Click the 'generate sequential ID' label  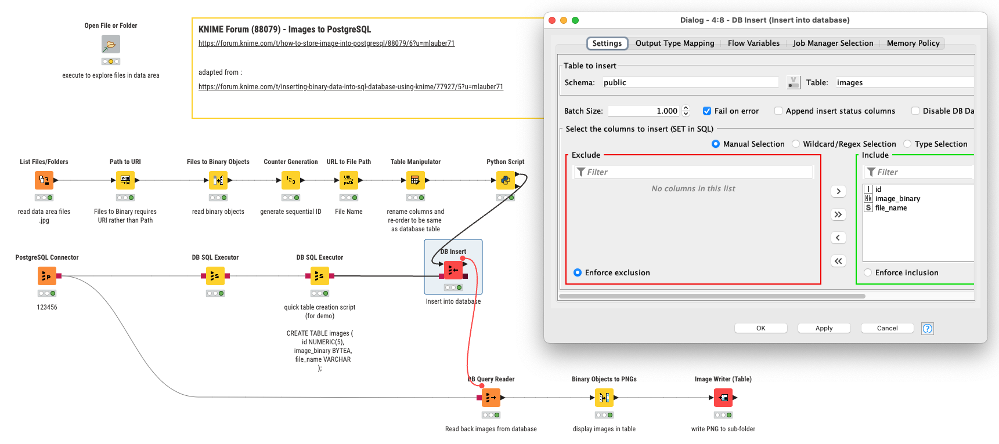point(291,212)
